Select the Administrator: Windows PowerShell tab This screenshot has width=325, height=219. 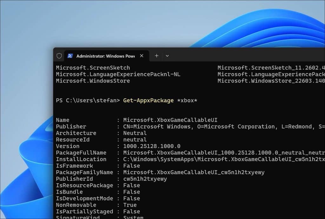coord(107,56)
